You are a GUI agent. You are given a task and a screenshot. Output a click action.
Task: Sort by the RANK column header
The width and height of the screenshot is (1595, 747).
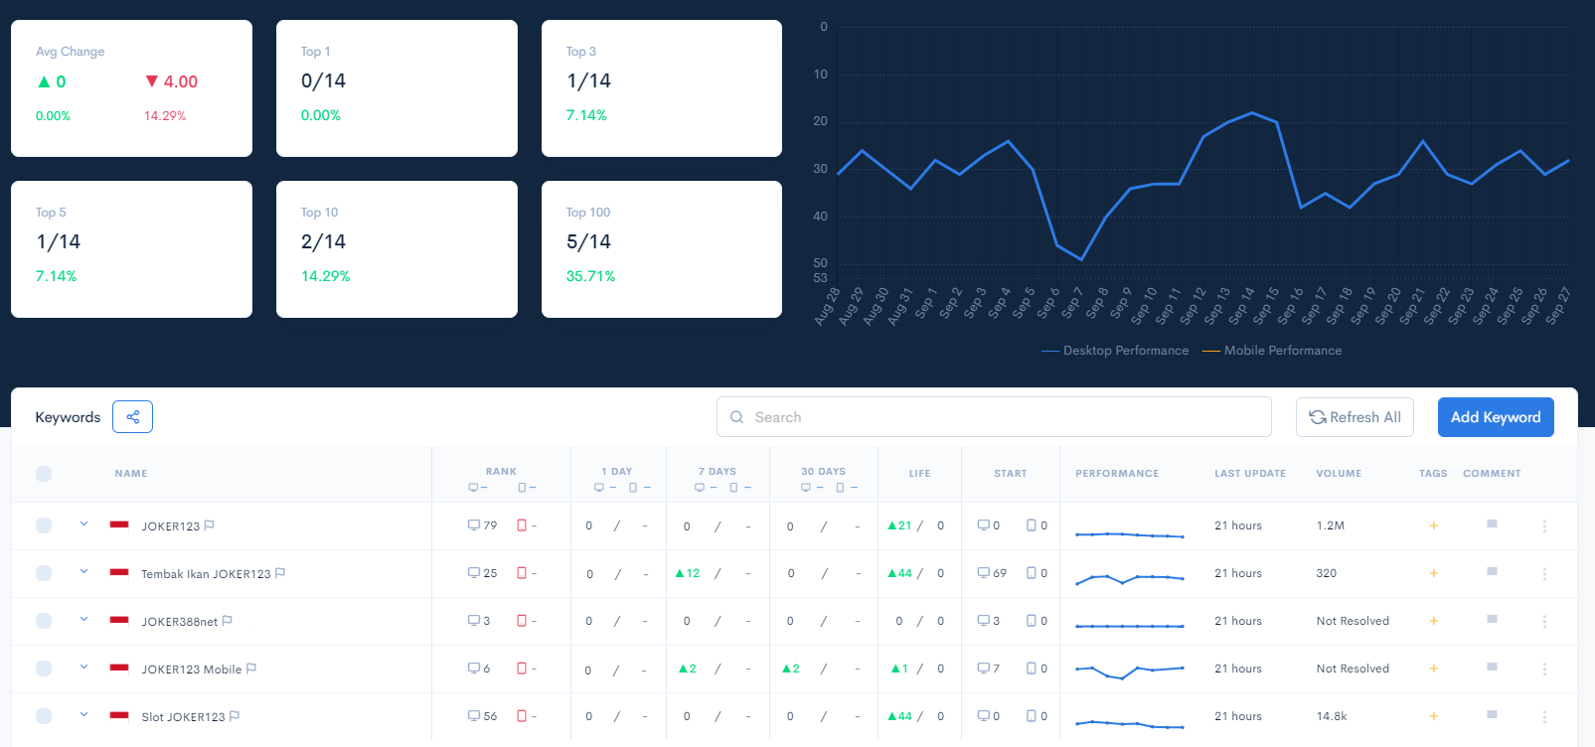coord(501,472)
